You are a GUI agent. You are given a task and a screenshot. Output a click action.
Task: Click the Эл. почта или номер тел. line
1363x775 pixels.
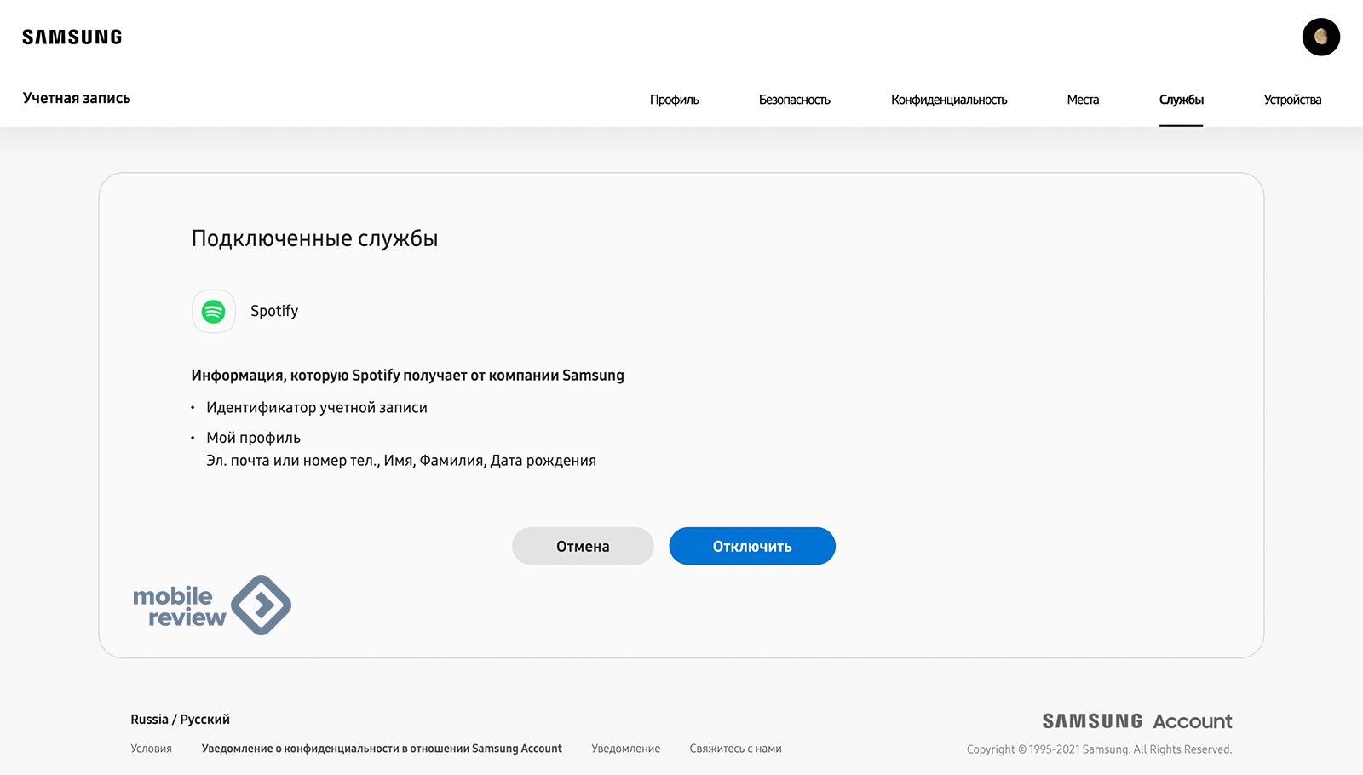click(401, 461)
